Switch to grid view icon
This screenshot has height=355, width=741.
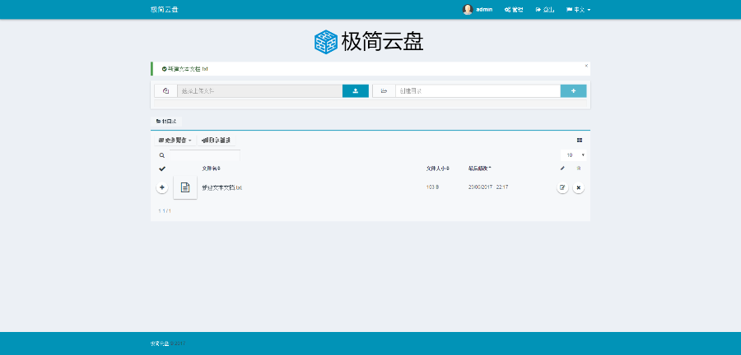(x=580, y=141)
